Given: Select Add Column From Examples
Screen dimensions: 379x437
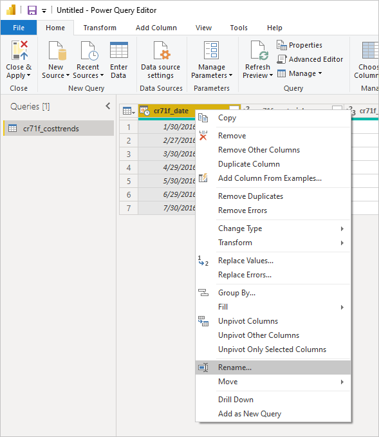Looking at the screenshot, I should pos(273,178).
